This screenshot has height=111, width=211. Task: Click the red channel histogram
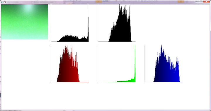(70, 63)
